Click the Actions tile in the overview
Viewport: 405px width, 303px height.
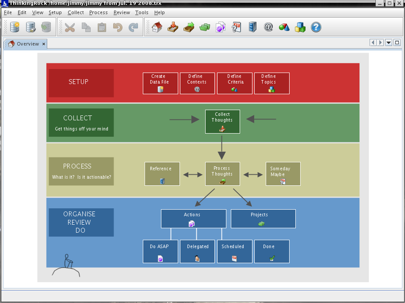coord(194,219)
